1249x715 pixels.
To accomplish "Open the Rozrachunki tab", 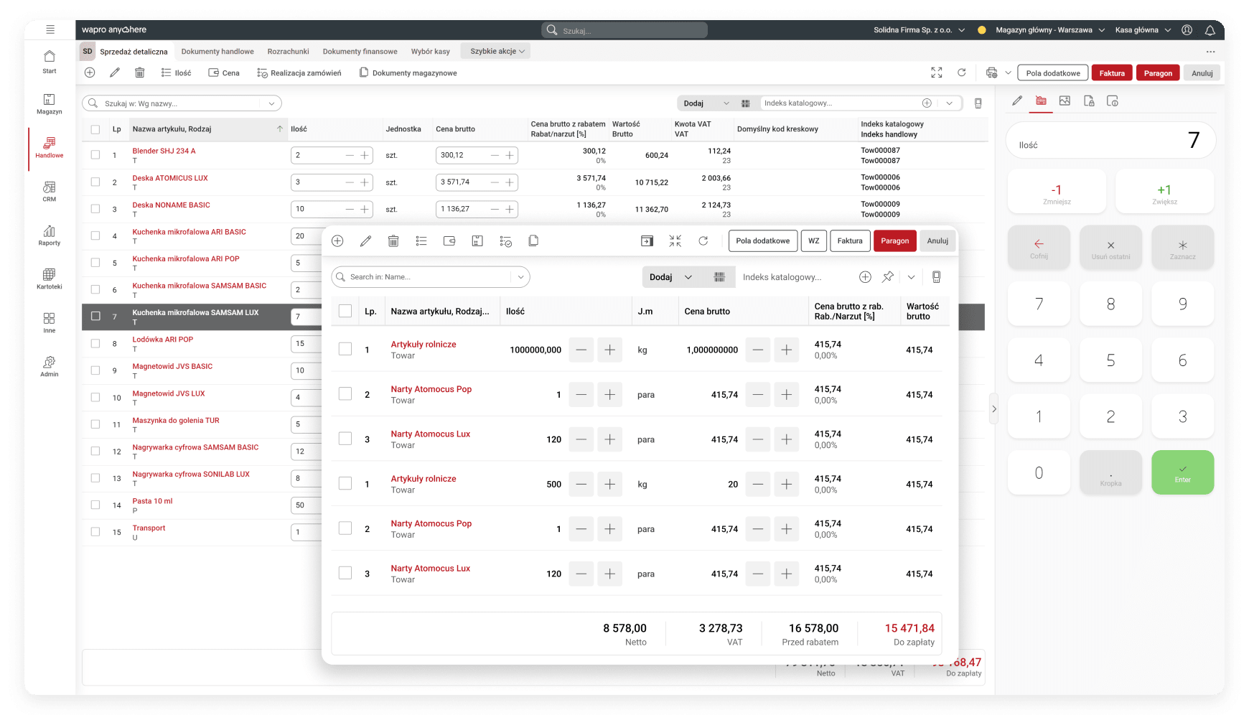I will [x=288, y=52].
